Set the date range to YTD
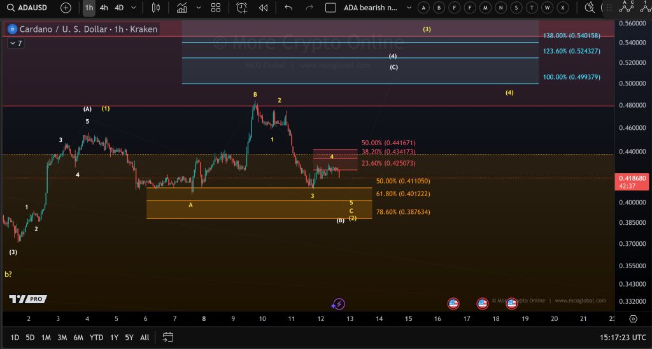This screenshot has height=349, width=652. click(96, 337)
